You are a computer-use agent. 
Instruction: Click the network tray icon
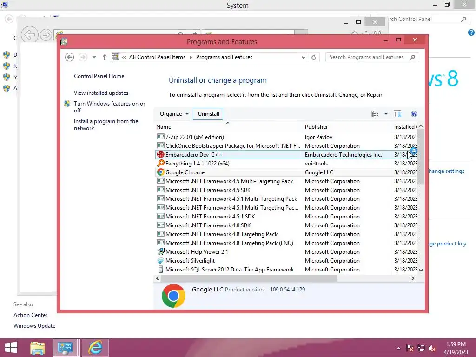(421, 348)
